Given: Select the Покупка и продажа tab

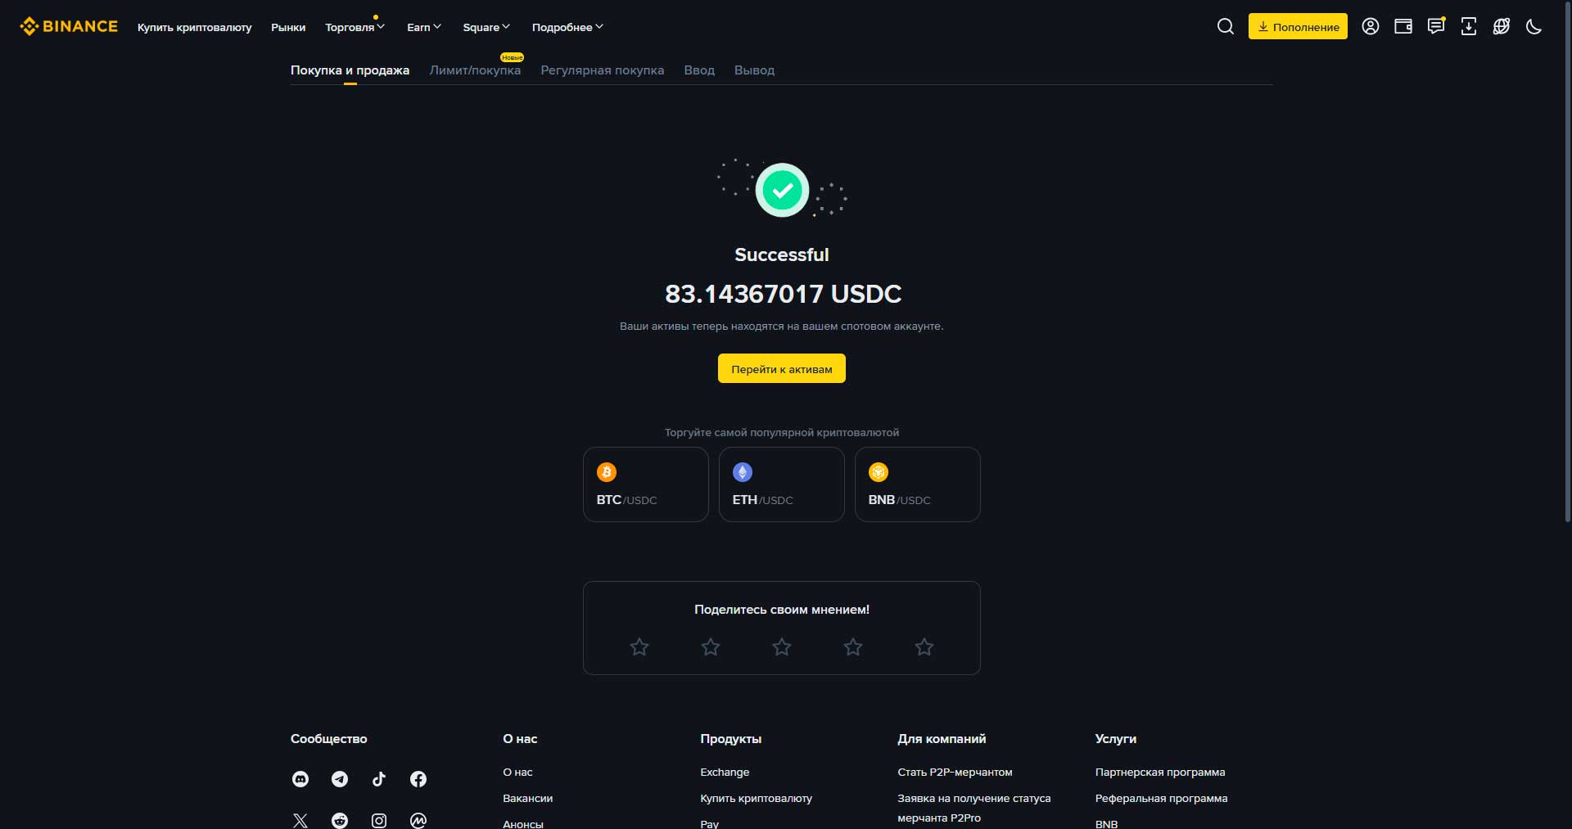Looking at the screenshot, I should pyautogui.click(x=350, y=70).
